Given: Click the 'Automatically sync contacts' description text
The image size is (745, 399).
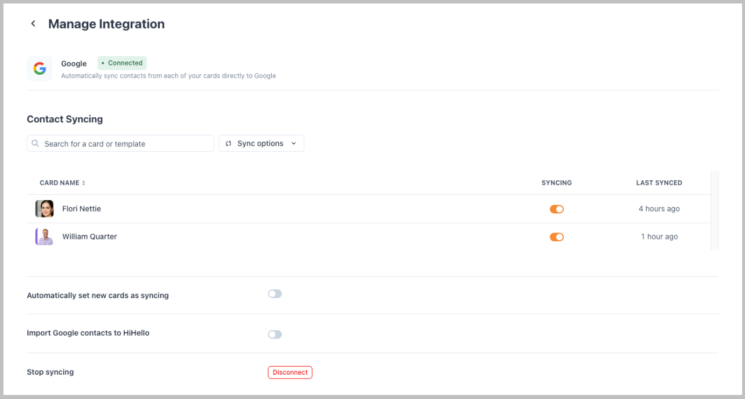Looking at the screenshot, I should pos(168,76).
